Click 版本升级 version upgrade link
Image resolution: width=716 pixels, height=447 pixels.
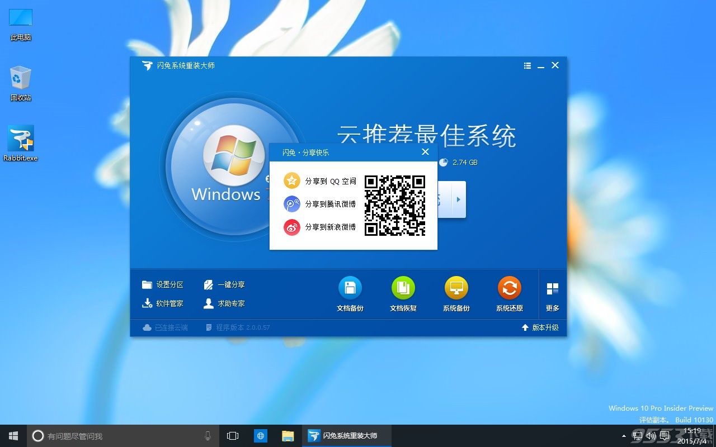[540, 327]
